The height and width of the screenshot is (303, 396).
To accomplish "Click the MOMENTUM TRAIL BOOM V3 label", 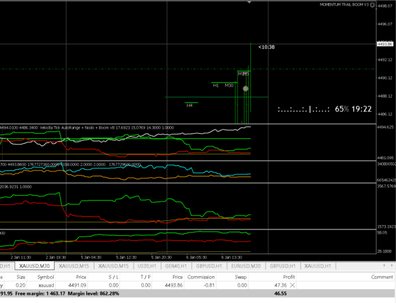I will [344, 4].
